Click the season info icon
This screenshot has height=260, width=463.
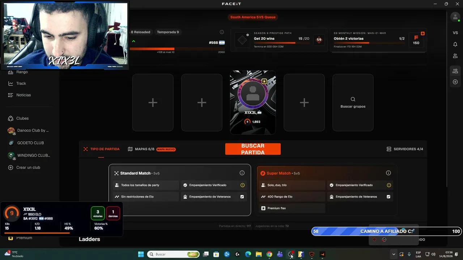tap(222, 32)
